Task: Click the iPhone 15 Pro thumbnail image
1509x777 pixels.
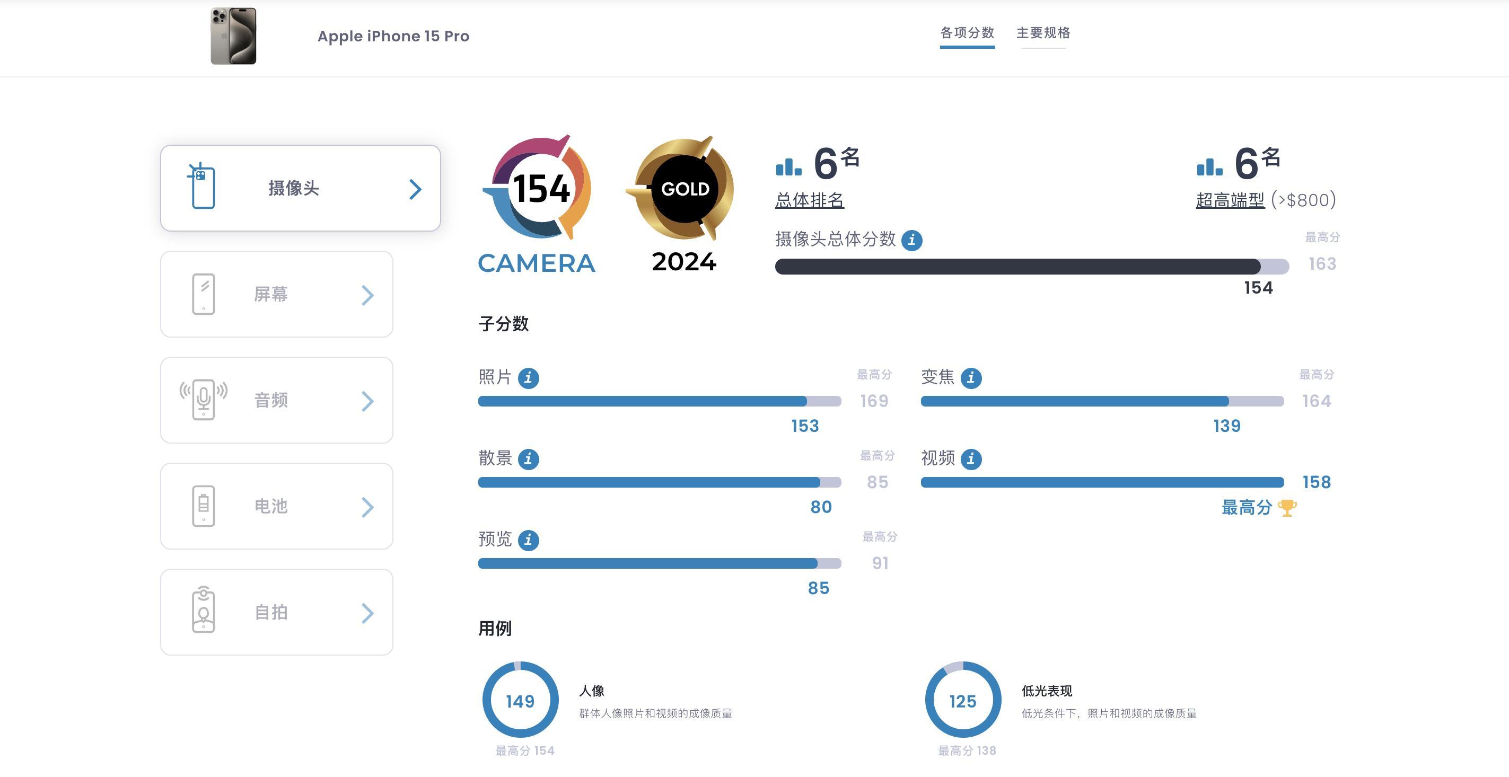Action: pyautogui.click(x=233, y=36)
